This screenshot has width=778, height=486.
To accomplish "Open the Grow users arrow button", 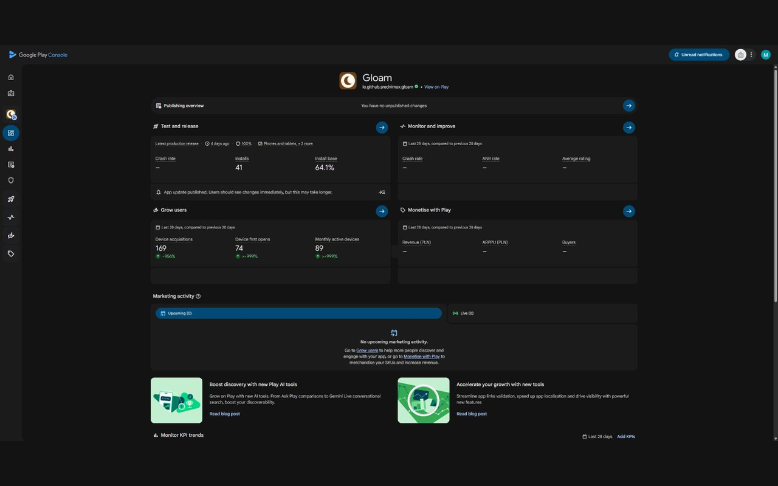I will [x=382, y=211].
